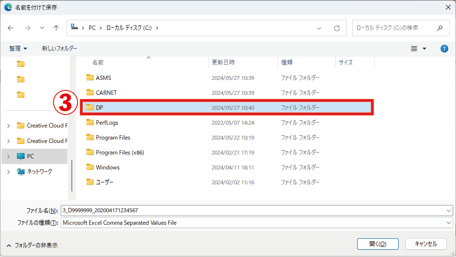Select the ASMS folder icon
The height and width of the screenshot is (257, 456).
coord(90,77)
